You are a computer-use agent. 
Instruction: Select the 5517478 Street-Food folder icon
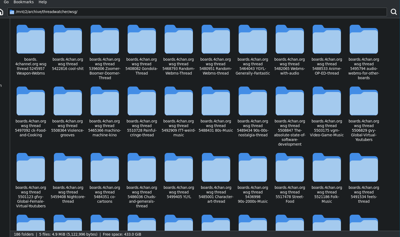[290, 167]
